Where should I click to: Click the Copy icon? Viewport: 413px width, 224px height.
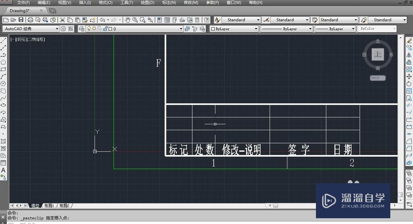[70, 20]
